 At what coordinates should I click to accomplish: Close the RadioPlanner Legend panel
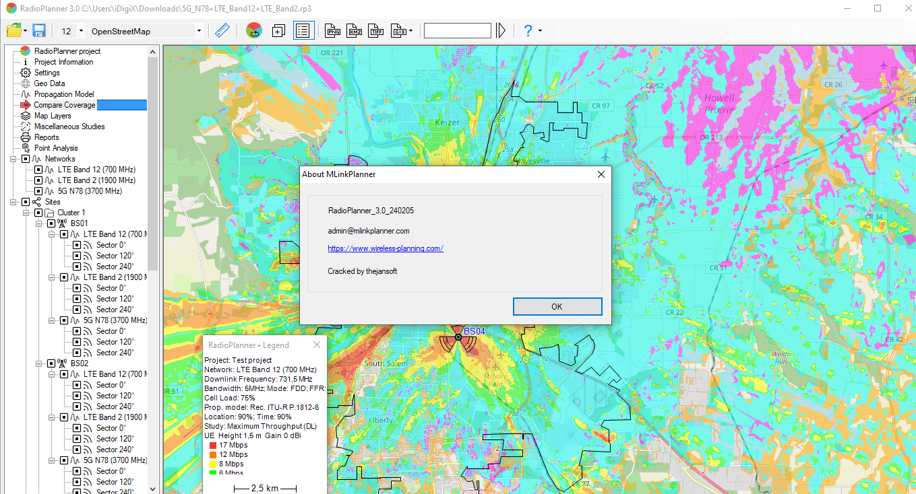(x=317, y=345)
